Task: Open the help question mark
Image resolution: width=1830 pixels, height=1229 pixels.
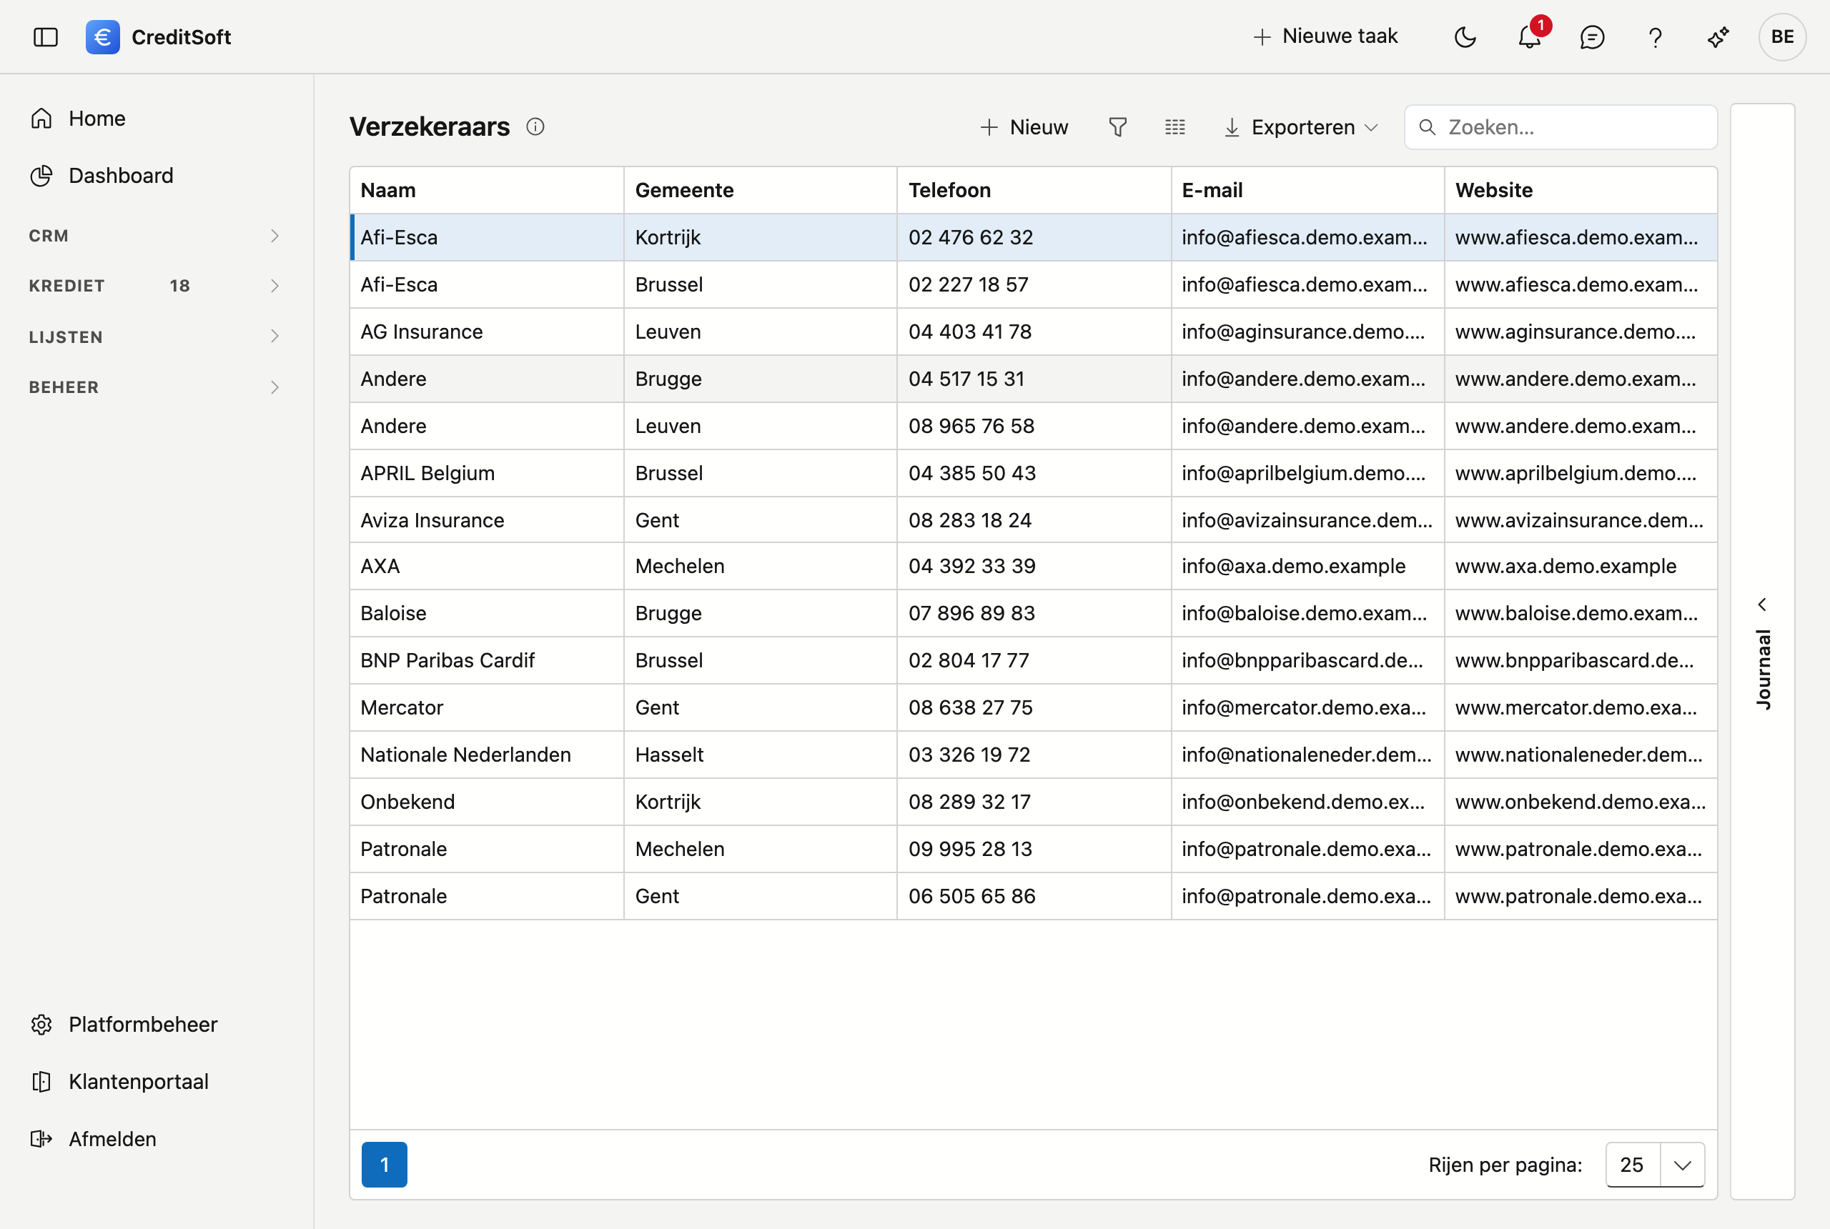Action: click(1655, 37)
